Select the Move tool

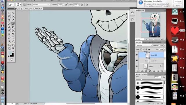(13, 13)
